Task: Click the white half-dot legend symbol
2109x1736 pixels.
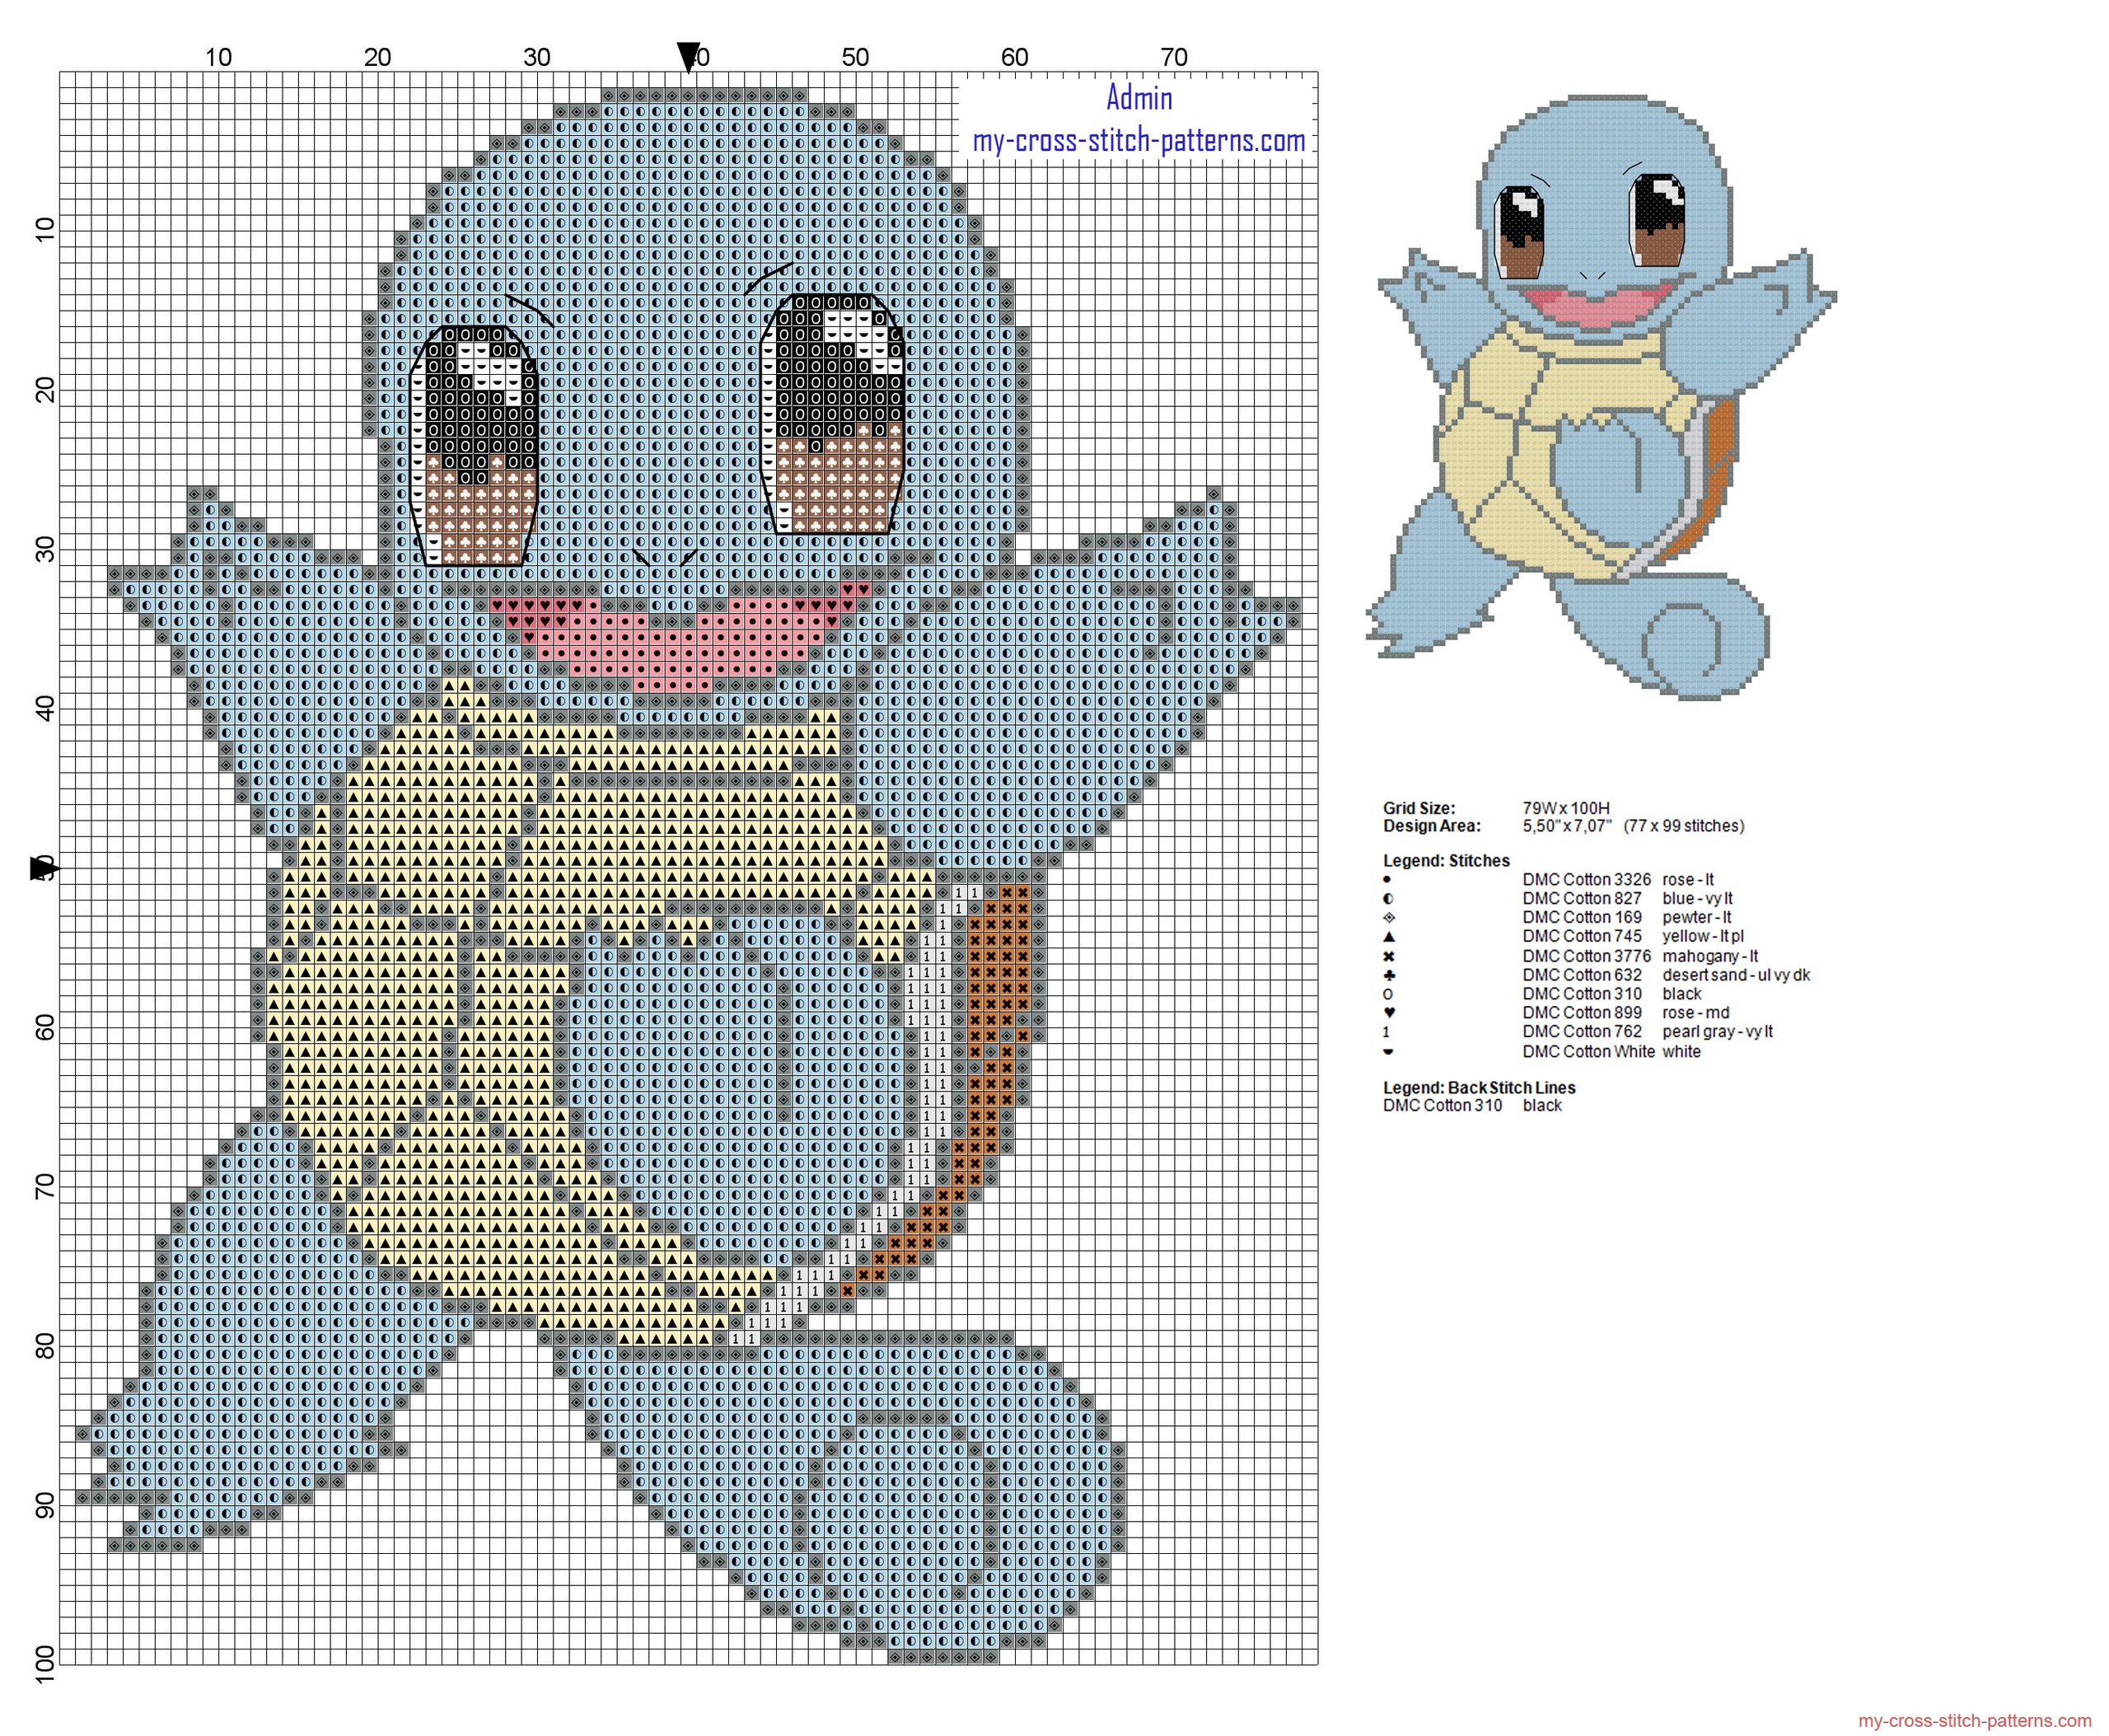Action: point(1388,1051)
